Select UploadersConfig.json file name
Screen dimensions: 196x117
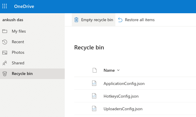click(x=123, y=109)
